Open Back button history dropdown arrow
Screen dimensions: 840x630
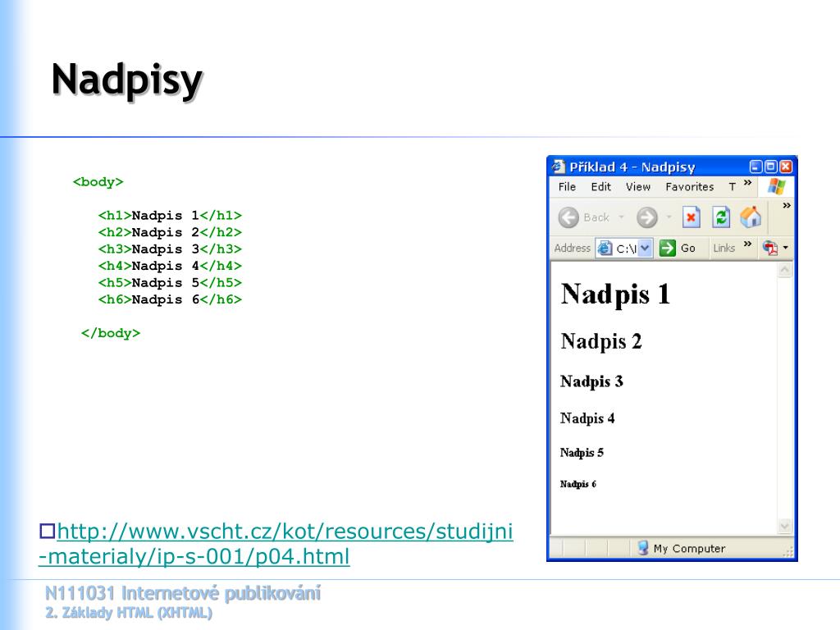[622, 217]
